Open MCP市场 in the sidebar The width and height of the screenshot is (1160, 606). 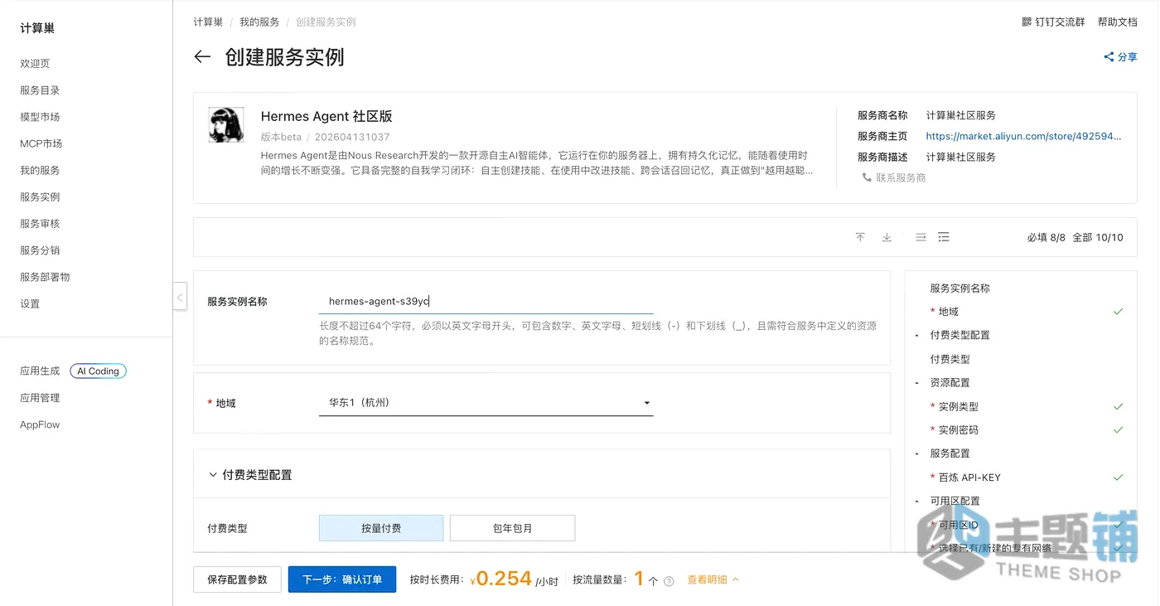tap(41, 143)
